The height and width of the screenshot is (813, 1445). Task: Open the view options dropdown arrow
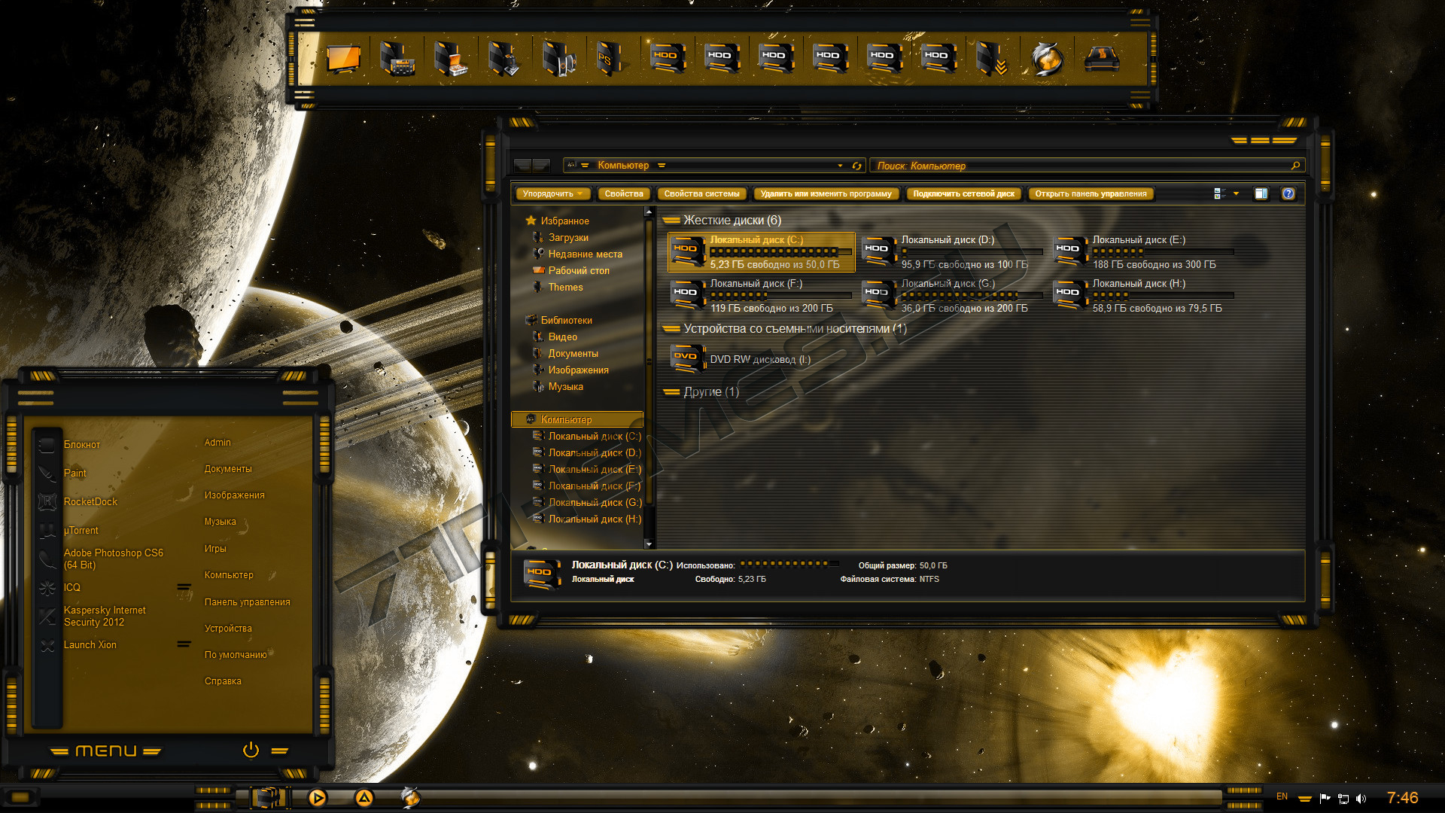[1236, 194]
